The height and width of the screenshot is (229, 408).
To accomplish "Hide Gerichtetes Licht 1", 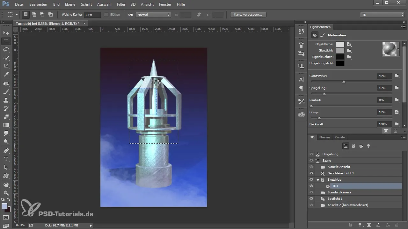I will point(311,173).
